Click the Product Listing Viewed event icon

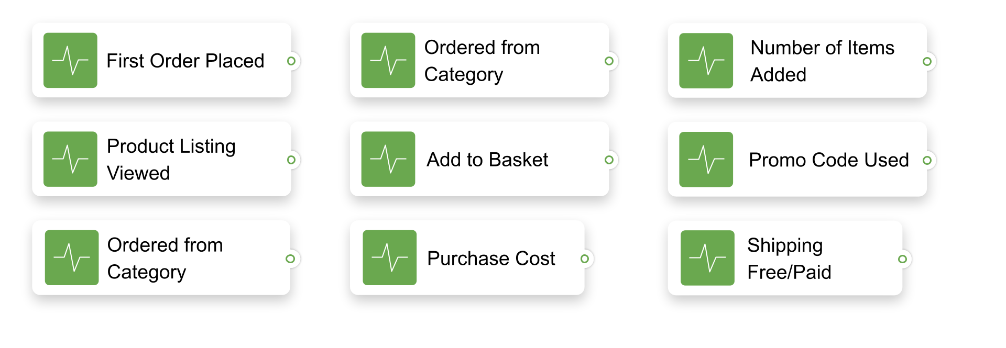pyautogui.click(x=71, y=159)
